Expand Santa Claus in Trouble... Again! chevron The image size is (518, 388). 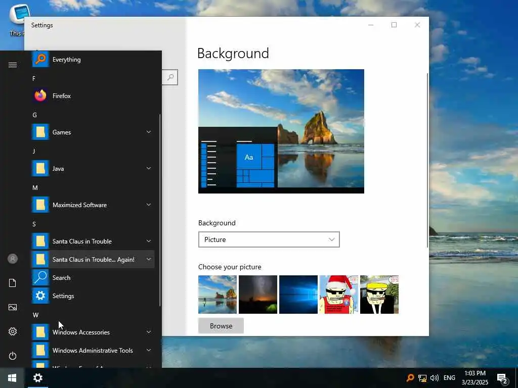(x=149, y=259)
